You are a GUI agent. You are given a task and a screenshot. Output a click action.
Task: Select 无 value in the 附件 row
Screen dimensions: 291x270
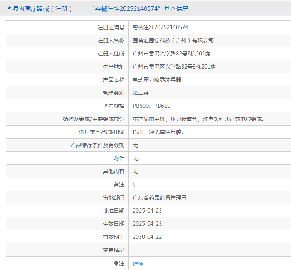[135, 158]
